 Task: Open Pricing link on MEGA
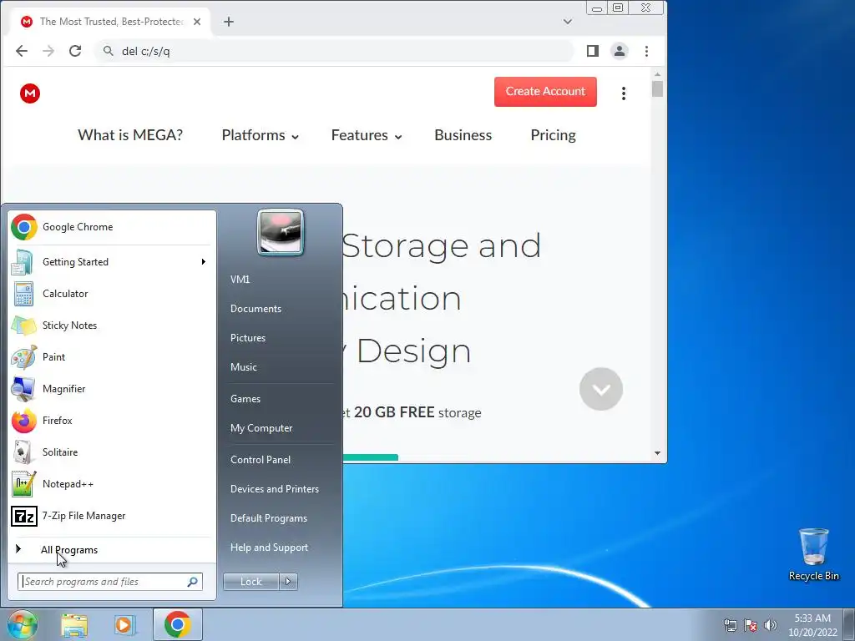click(x=553, y=135)
